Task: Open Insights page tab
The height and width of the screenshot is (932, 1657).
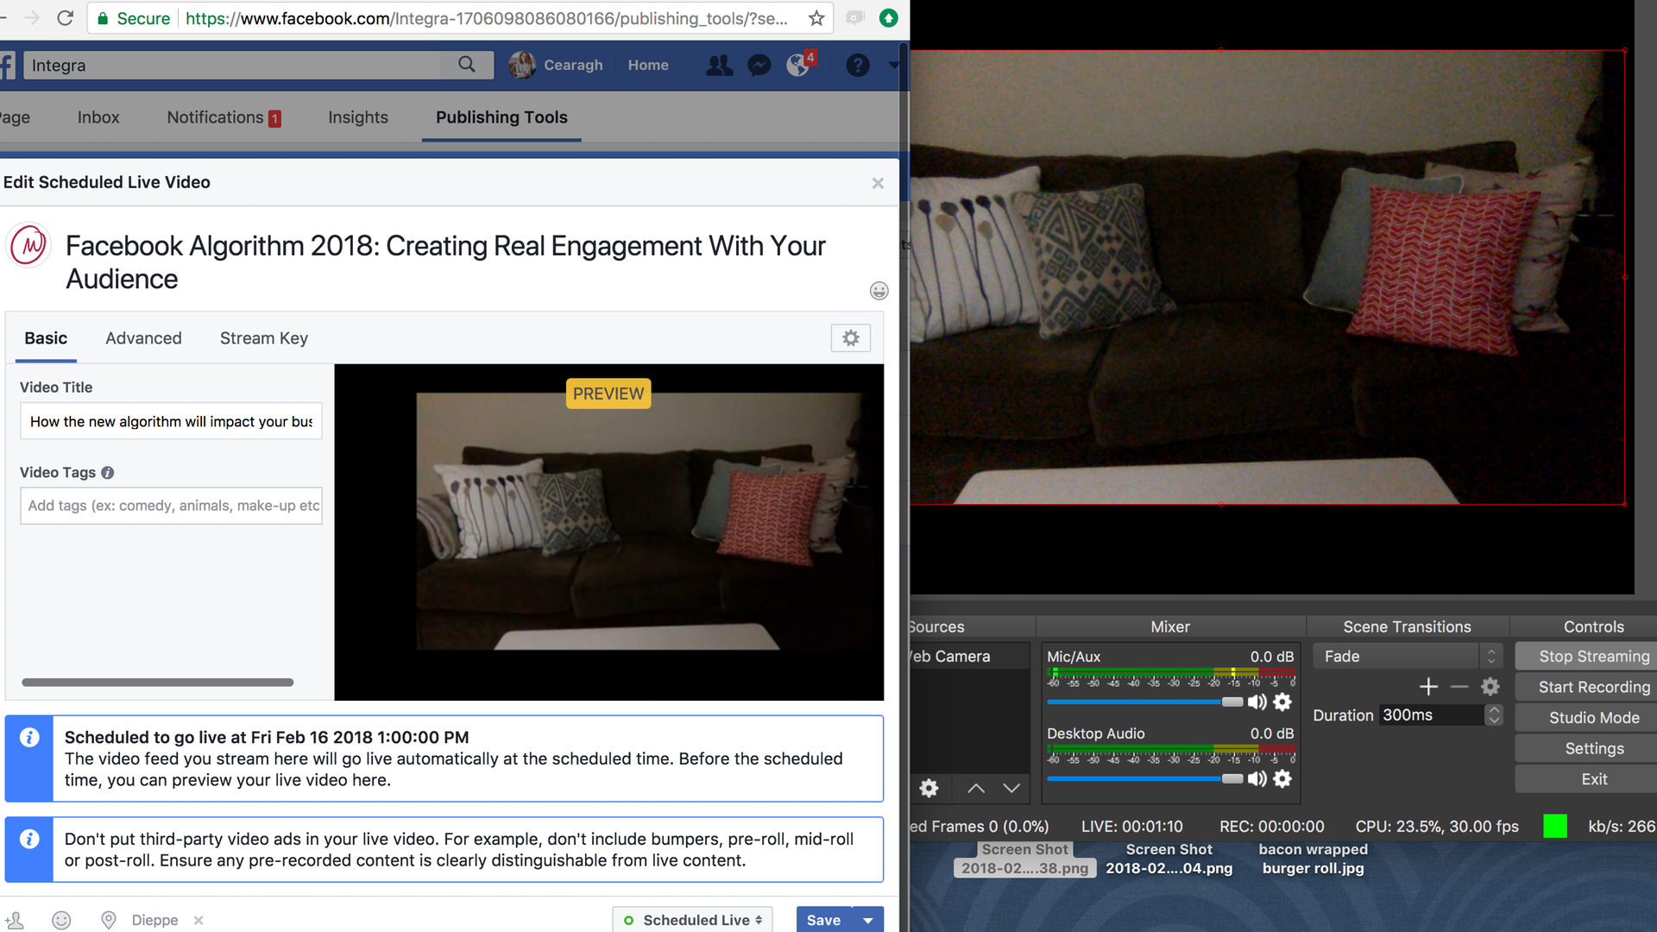Action: click(x=358, y=117)
